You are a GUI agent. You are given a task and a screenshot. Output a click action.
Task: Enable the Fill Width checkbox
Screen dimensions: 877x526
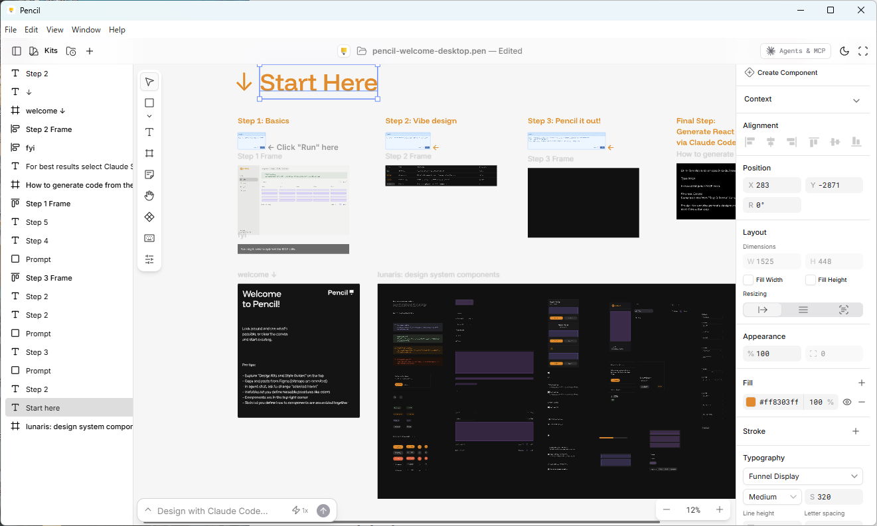pos(748,280)
